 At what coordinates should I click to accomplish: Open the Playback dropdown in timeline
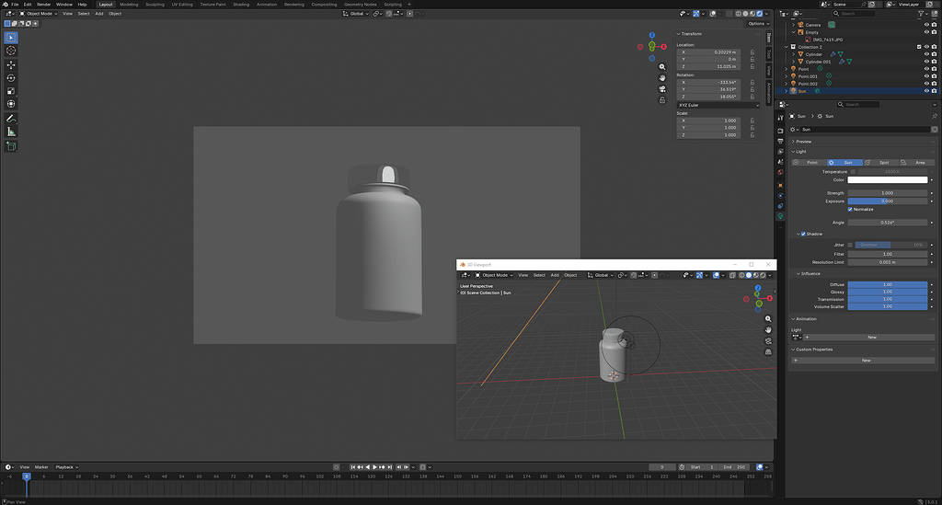click(x=66, y=467)
